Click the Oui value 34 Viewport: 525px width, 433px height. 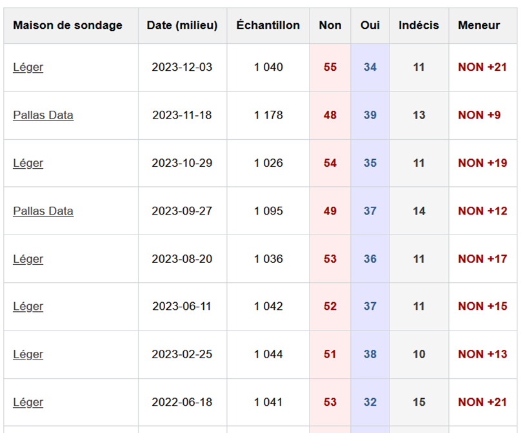pyautogui.click(x=370, y=67)
